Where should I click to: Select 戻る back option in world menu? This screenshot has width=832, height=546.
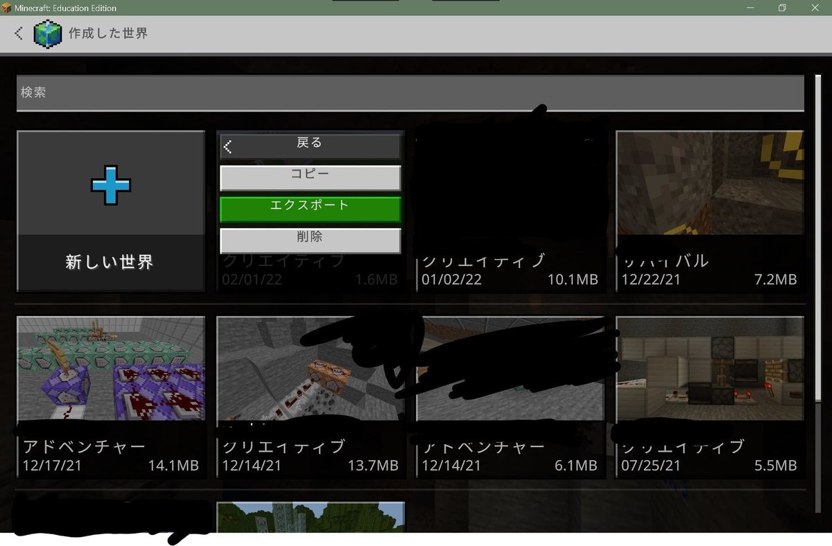[x=310, y=146]
